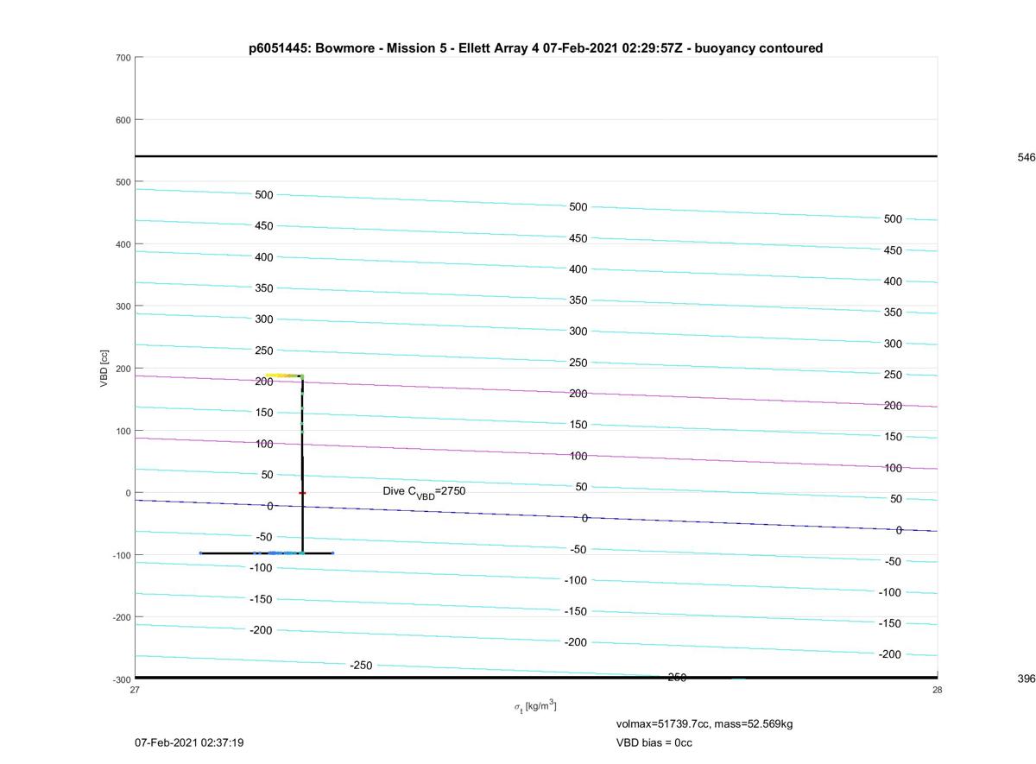
Task: Click the y-axis tick label -300
Action: point(120,679)
